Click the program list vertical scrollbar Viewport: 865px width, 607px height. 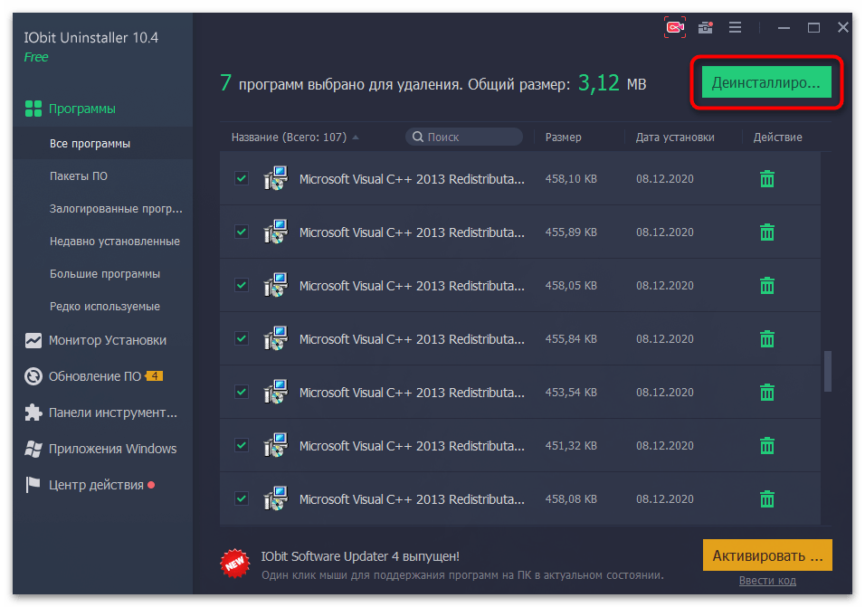pyautogui.click(x=828, y=371)
